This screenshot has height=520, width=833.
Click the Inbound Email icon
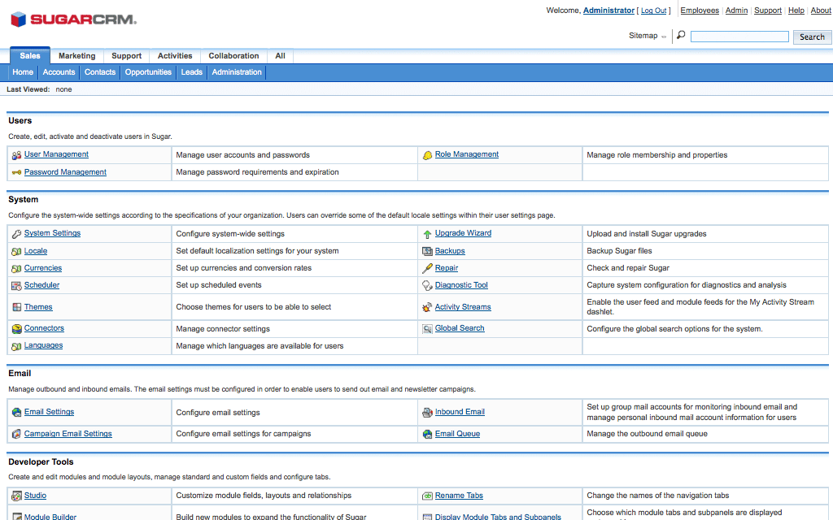coord(427,413)
